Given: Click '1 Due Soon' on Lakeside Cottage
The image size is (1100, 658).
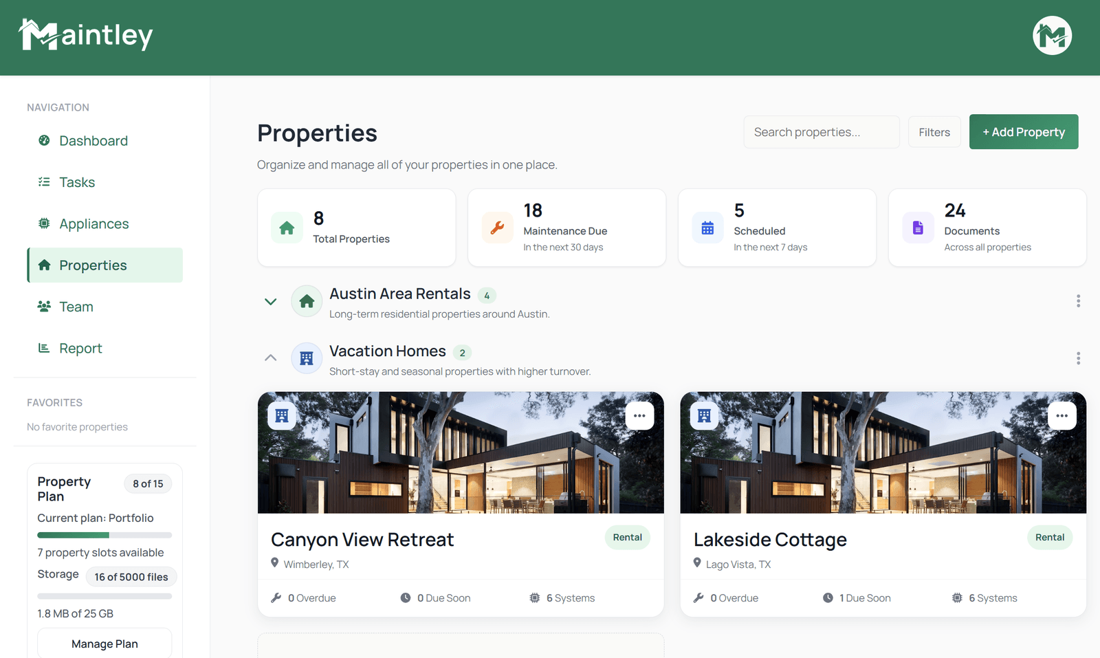Looking at the screenshot, I should pyautogui.click(x=865, y=598).
